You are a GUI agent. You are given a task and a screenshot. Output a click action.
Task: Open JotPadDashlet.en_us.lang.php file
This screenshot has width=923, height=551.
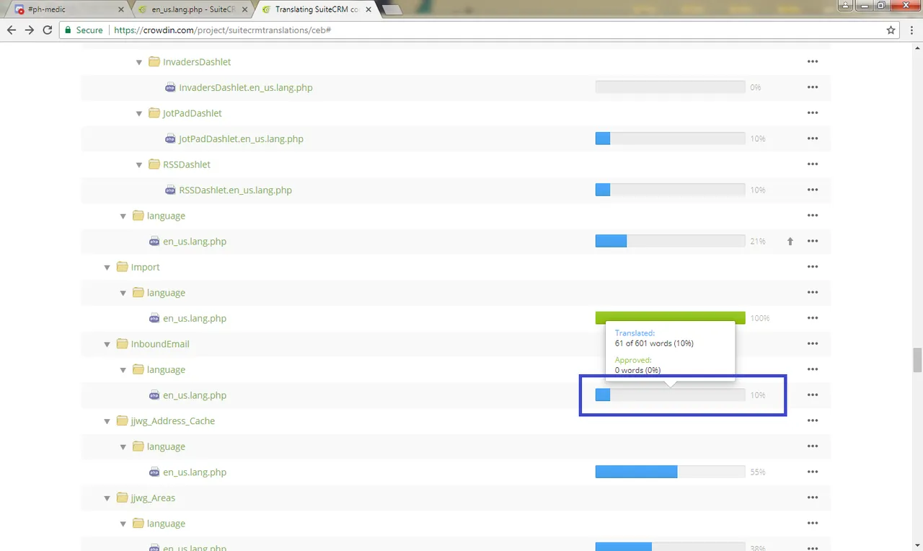tap(241, 138)
